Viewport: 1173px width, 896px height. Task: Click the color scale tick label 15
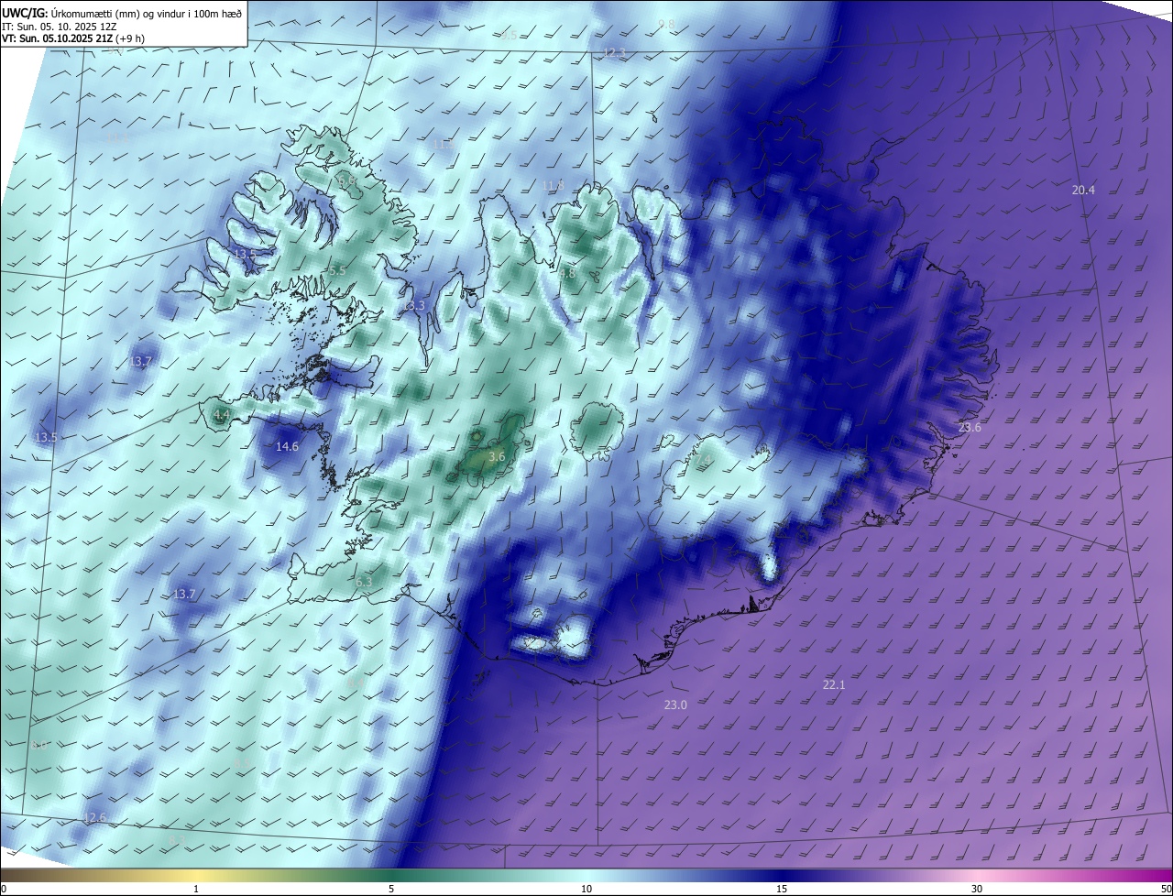pyautogui.click(x=782, y=889)
